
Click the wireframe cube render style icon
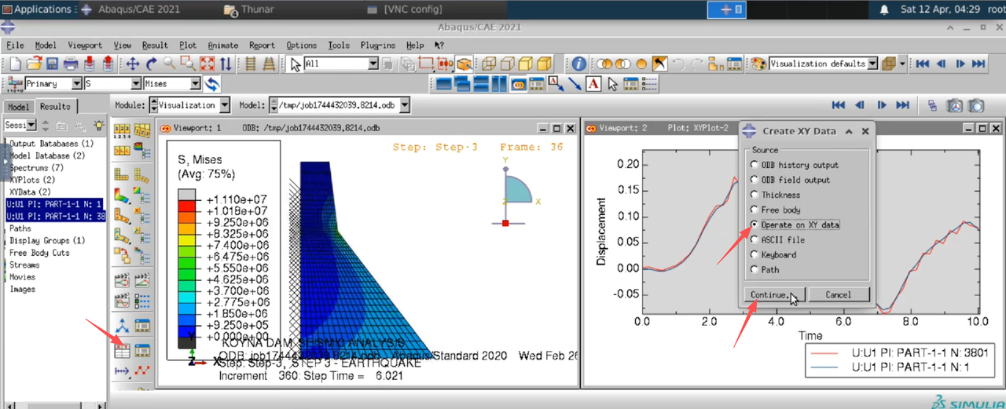click(x=488, y=64)
